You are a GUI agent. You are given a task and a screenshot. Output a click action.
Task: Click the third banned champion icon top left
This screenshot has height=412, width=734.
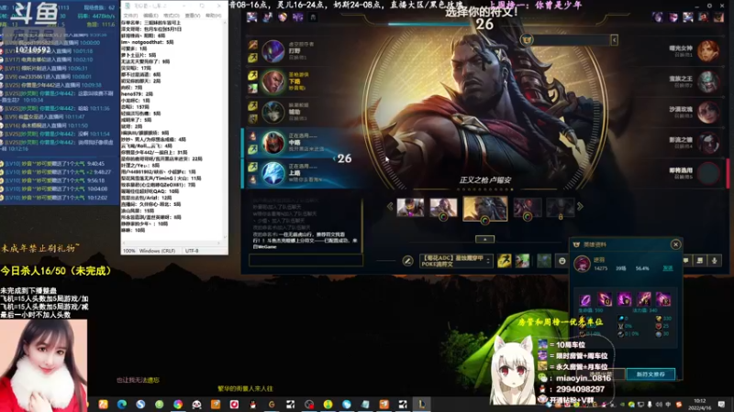(283, 17)
